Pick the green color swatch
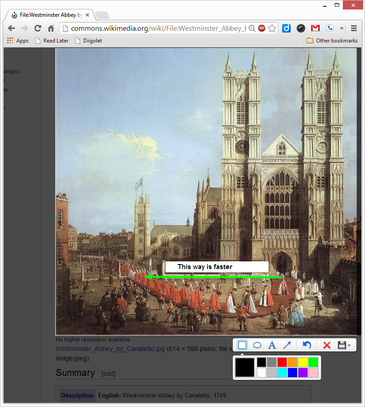 point(313,362)
